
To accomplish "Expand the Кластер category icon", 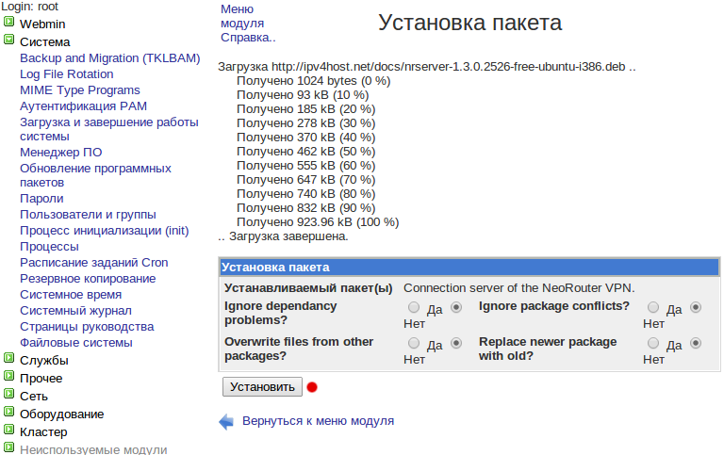I will [8, 430].
